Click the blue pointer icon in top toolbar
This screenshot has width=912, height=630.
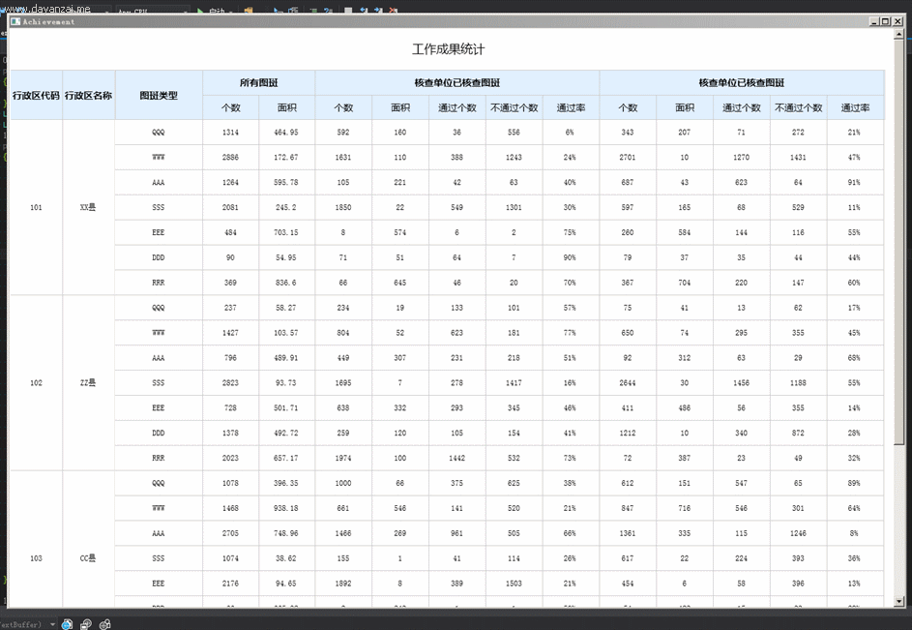276,8
